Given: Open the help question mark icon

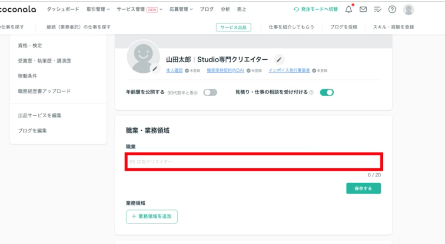Looking at the screenshot, I should [x=392, y=10].
